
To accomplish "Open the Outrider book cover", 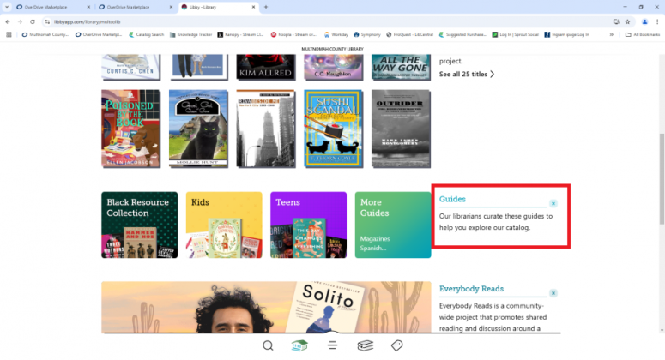I will (x=401, y=129).
